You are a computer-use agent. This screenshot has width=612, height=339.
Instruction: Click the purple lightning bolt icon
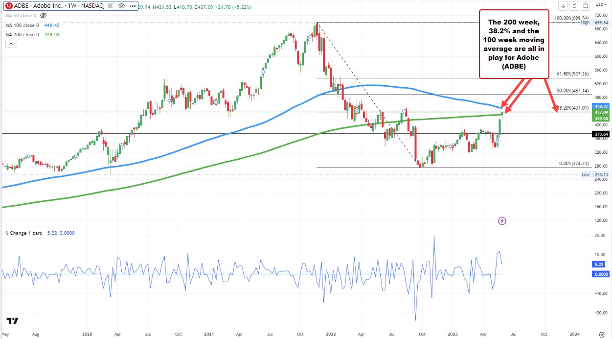pos(501,221)
